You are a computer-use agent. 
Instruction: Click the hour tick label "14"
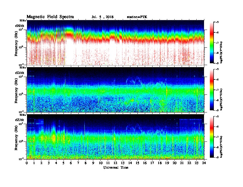coord(130,163)
